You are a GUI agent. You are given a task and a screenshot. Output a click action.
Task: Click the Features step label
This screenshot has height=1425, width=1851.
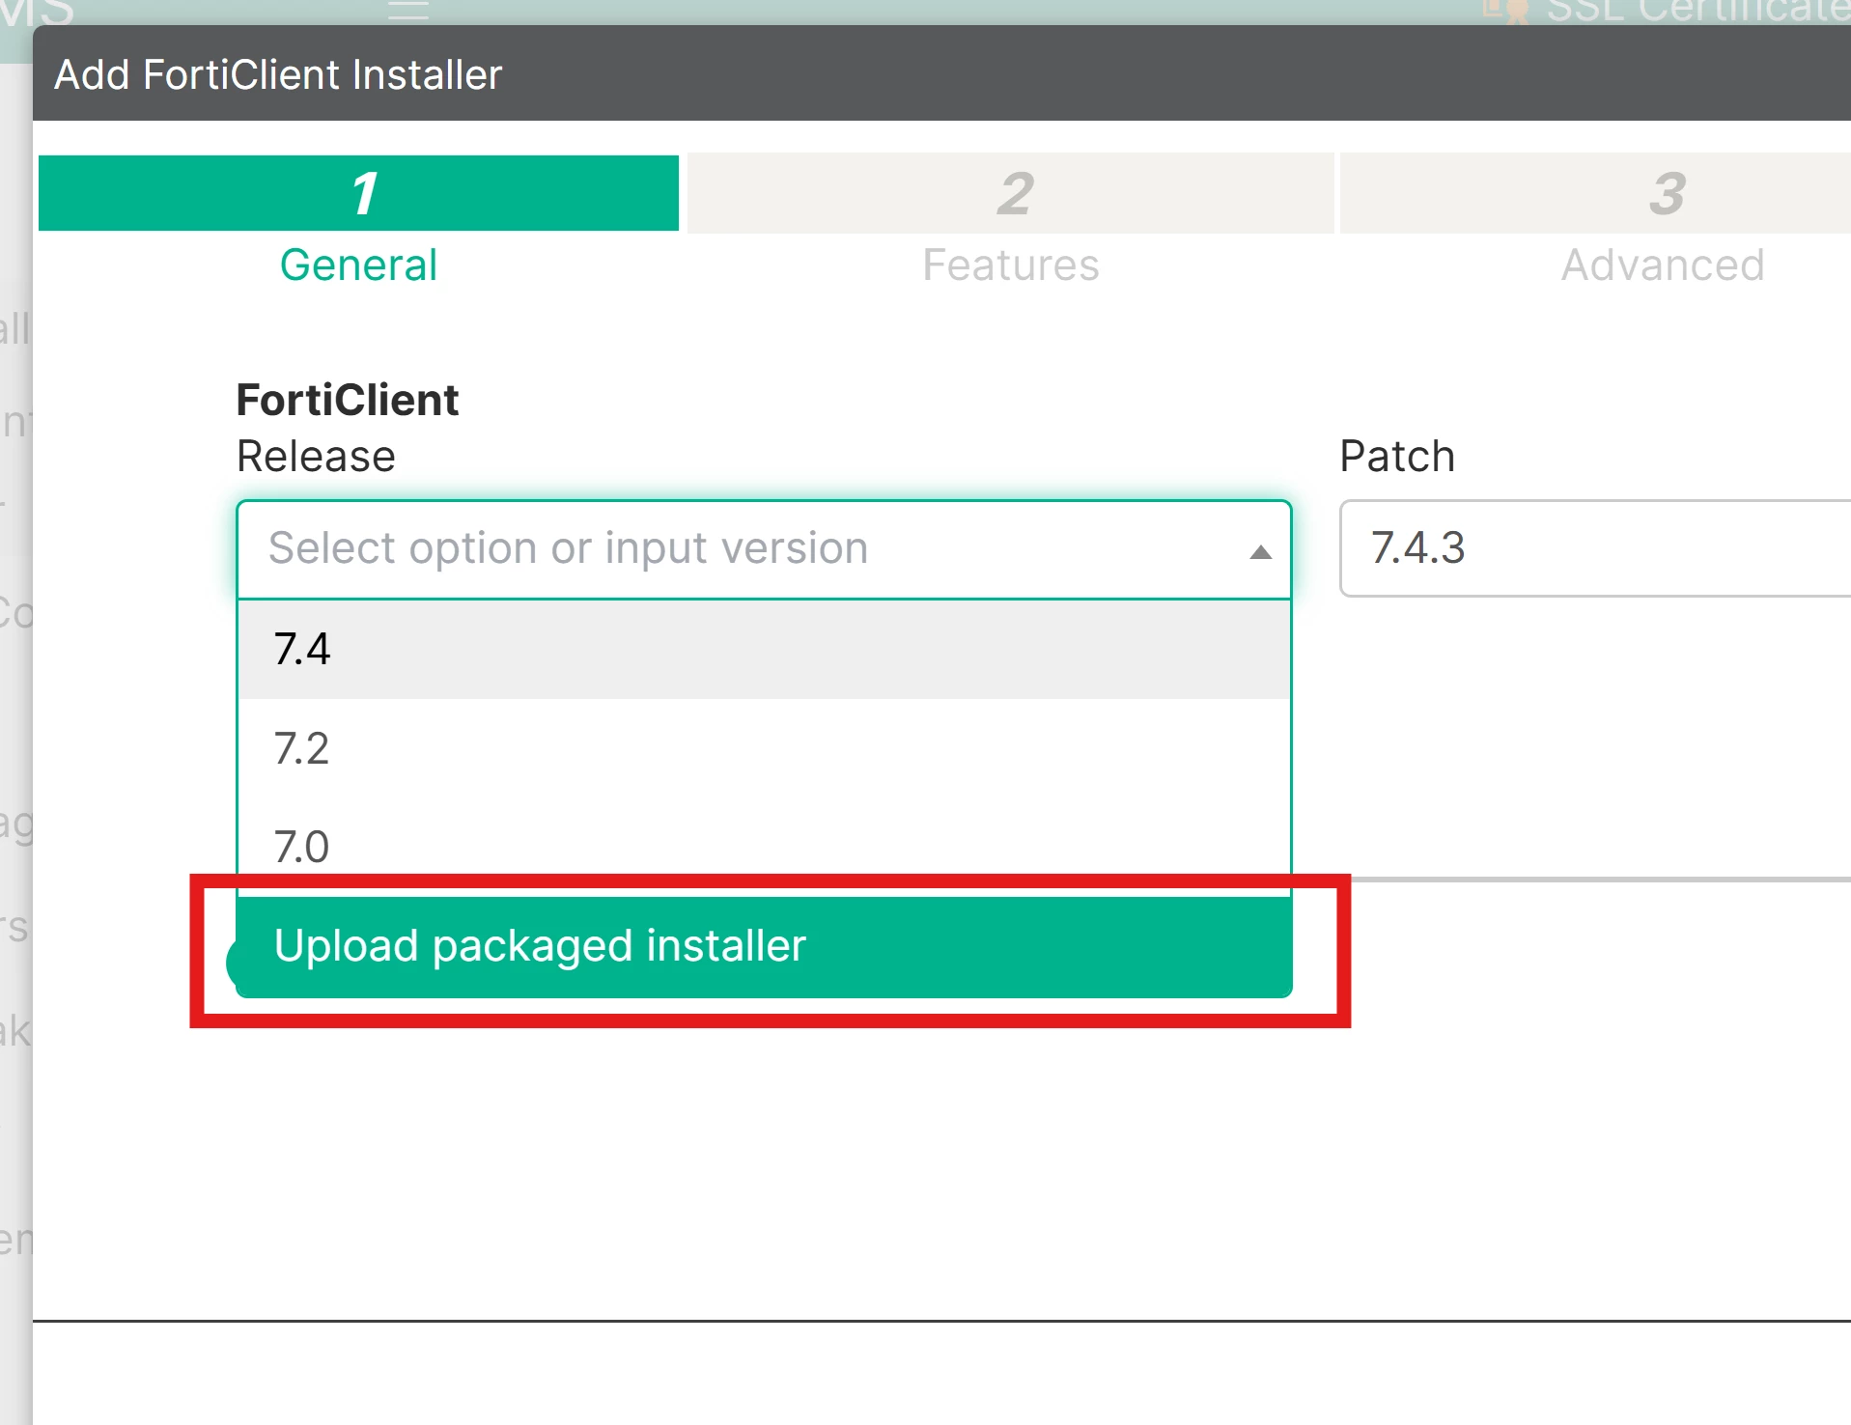coord(1011,265)
